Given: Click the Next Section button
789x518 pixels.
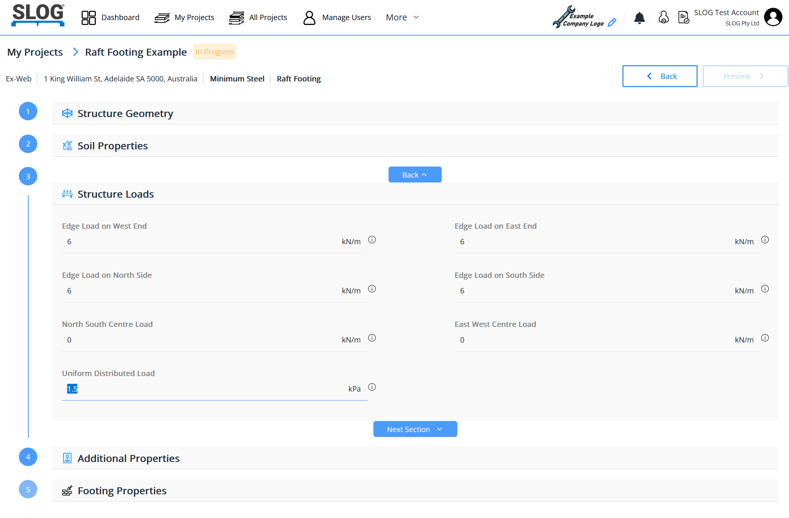Looking at the screenshot, I should point(415,429).
